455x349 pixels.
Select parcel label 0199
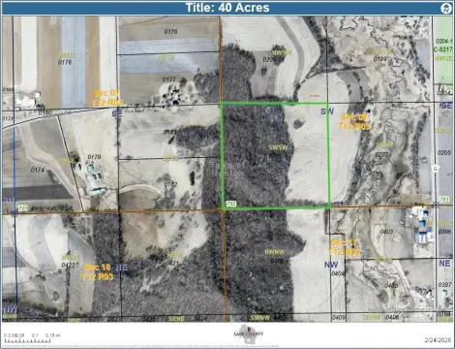coord(380,59)
